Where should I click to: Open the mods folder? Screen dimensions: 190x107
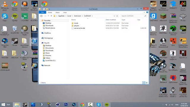pyautogui.click(x=76, y=23)
